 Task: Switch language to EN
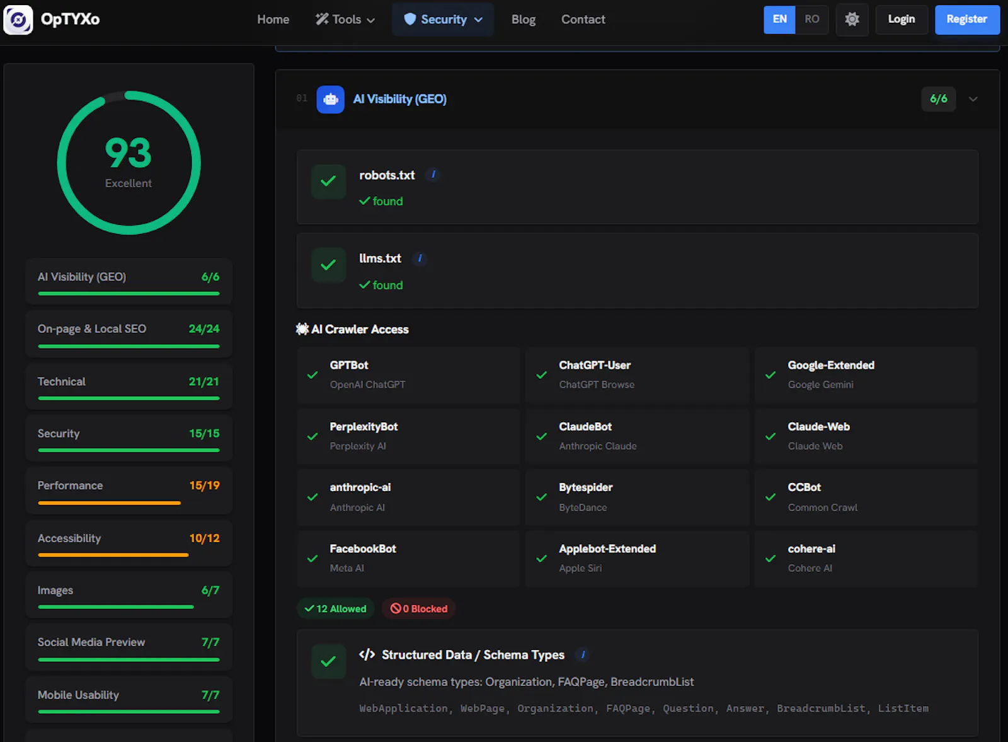779,20
